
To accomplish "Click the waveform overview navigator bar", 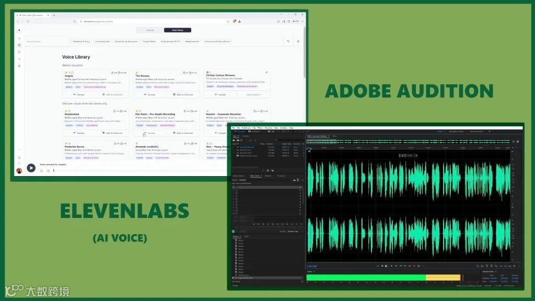I will pyautogui.click(x=409, y=141).
